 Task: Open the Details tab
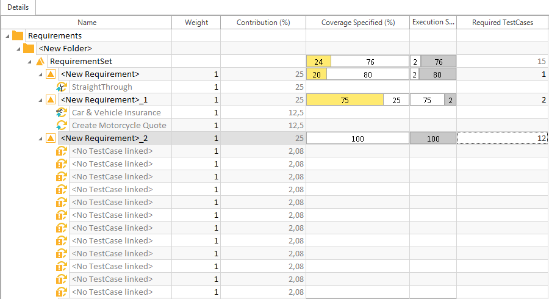[x=18, y=7]
